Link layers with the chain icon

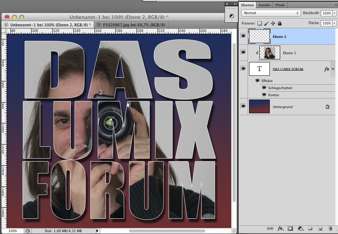click(x=269, y=228)
